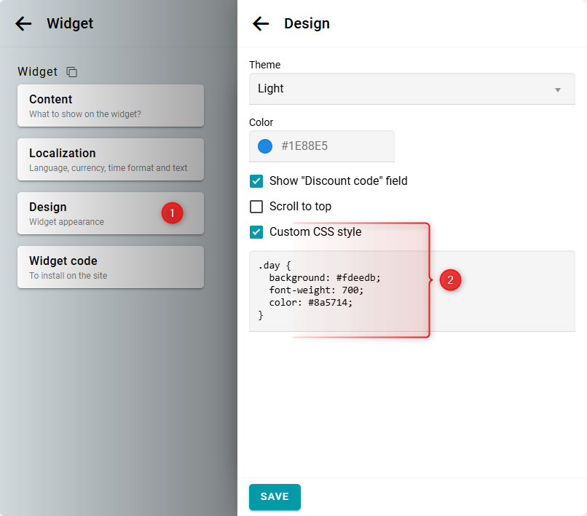This screenshot has height=516, width=587.
Task: Click the #1E88E5 color hex field
Action: coord(331,146)
